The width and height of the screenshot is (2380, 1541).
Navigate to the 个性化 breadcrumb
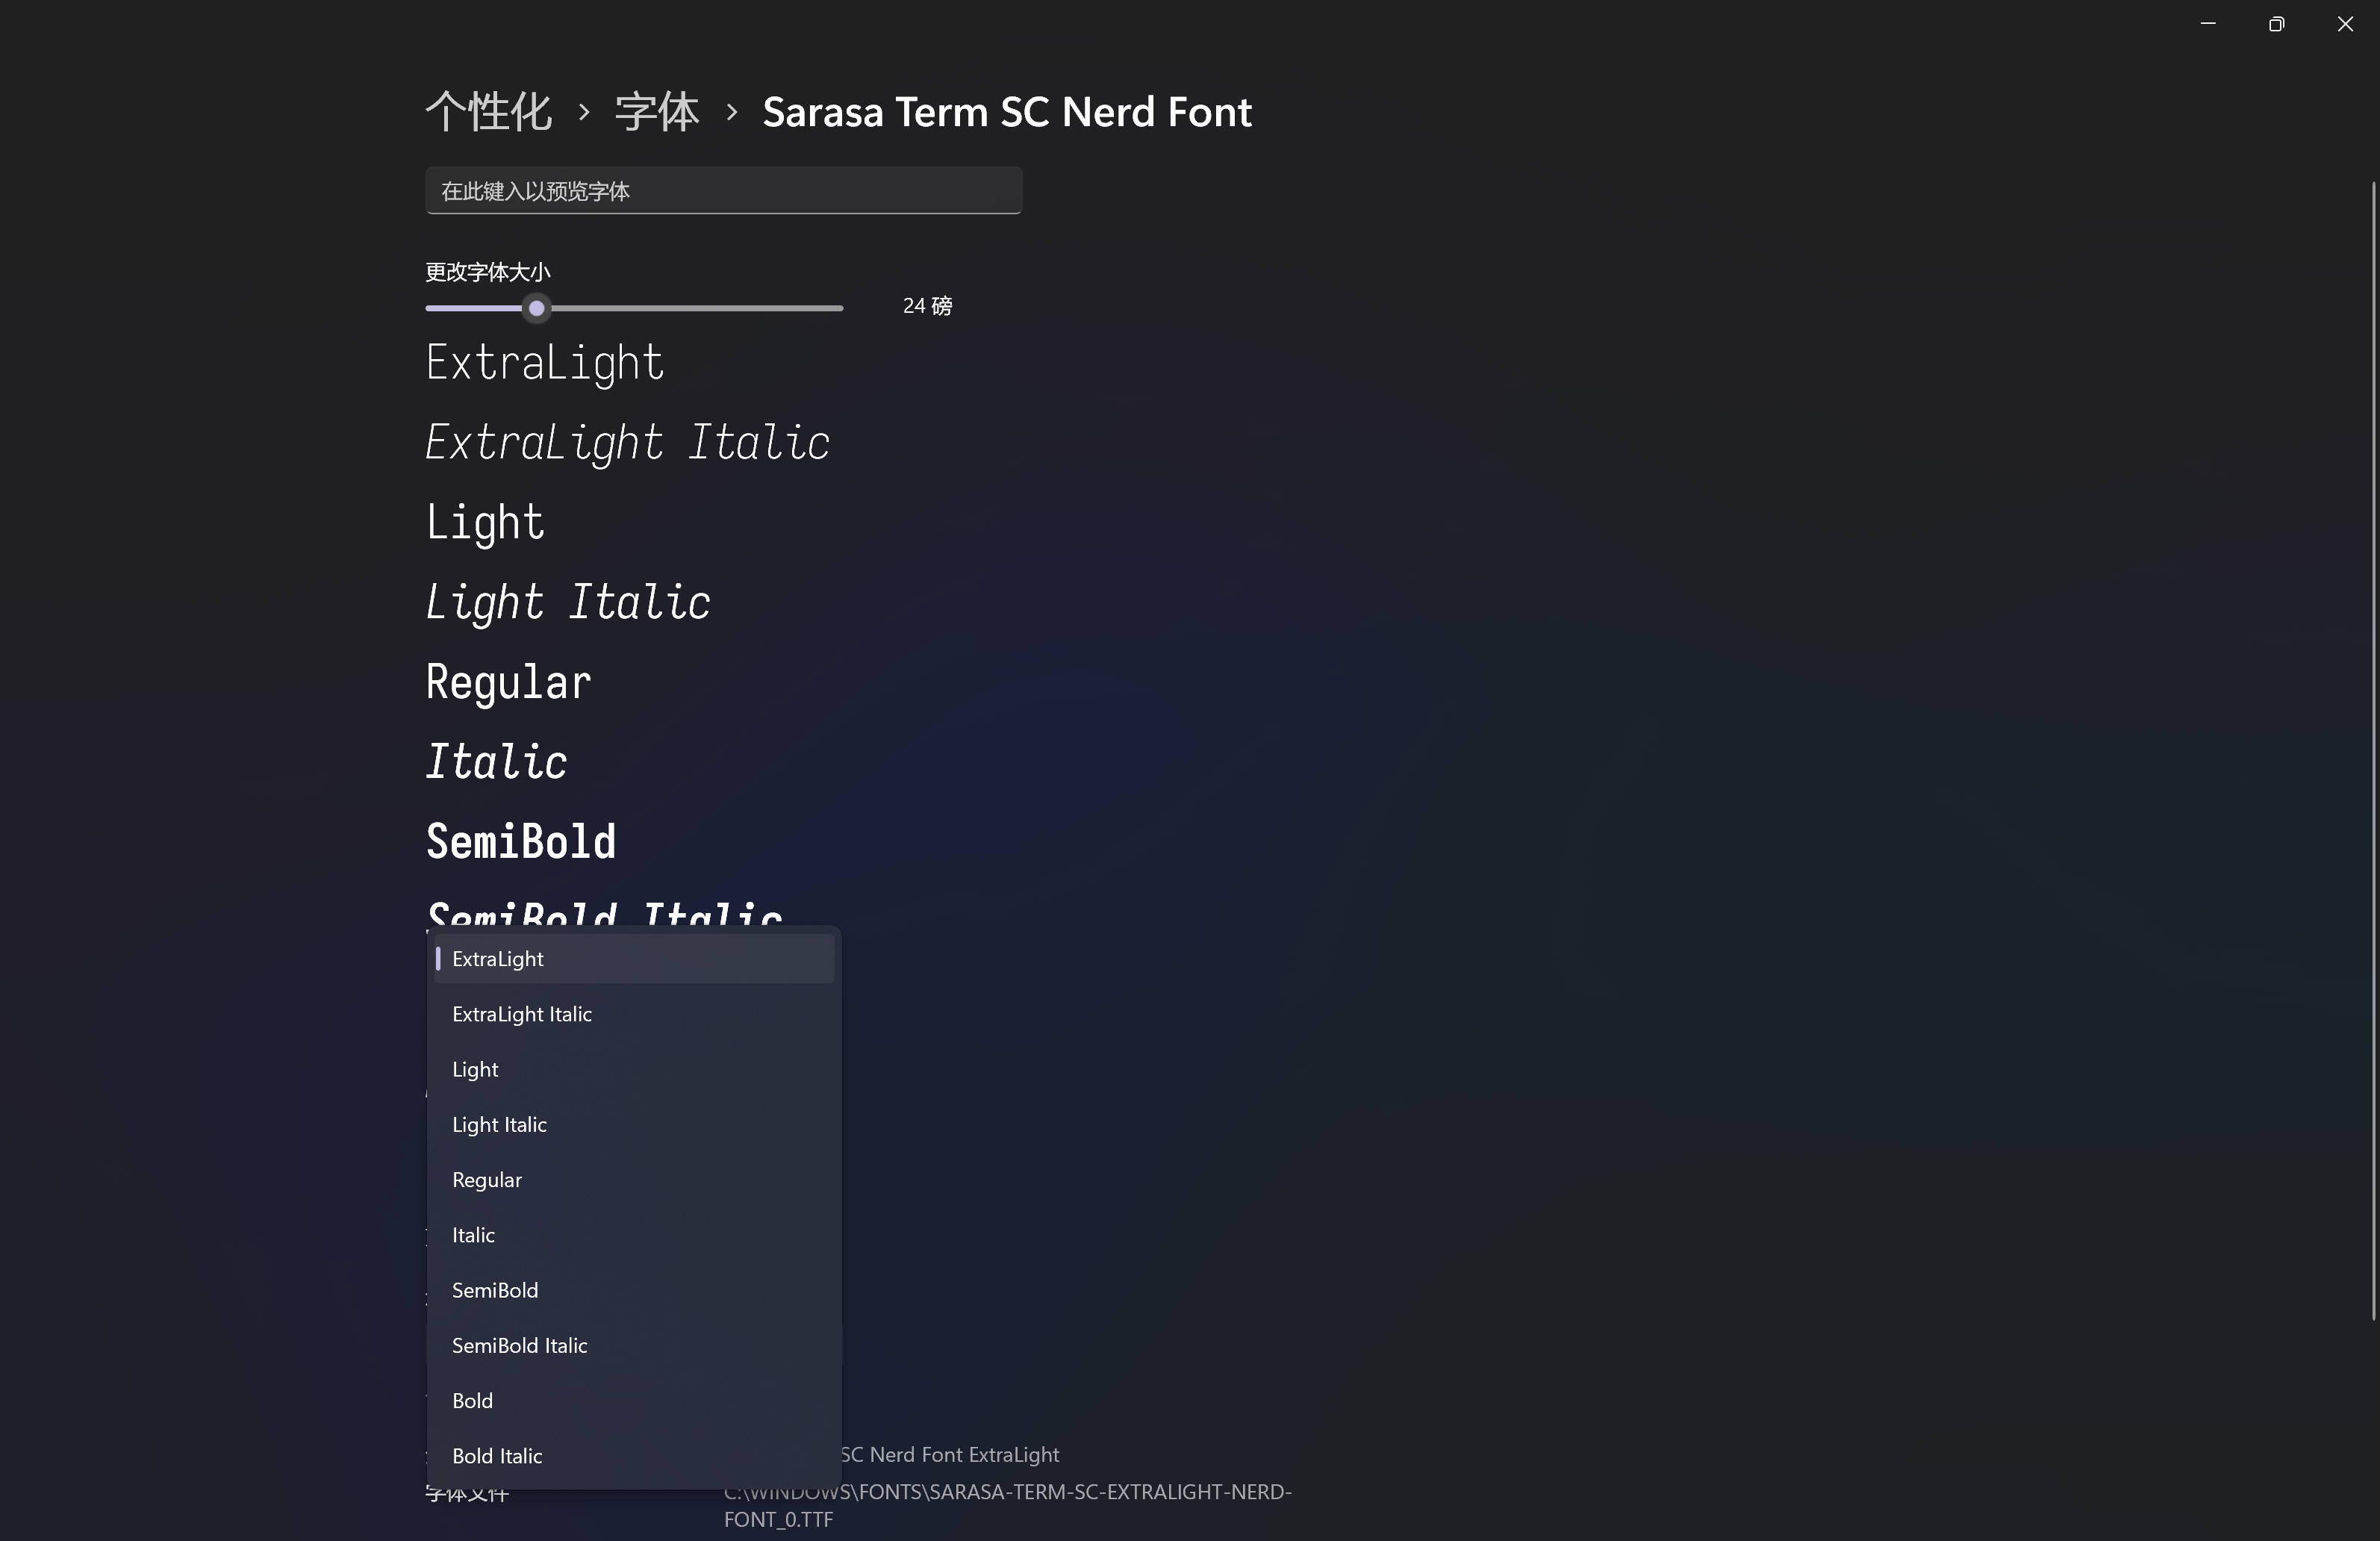(489, 111)
